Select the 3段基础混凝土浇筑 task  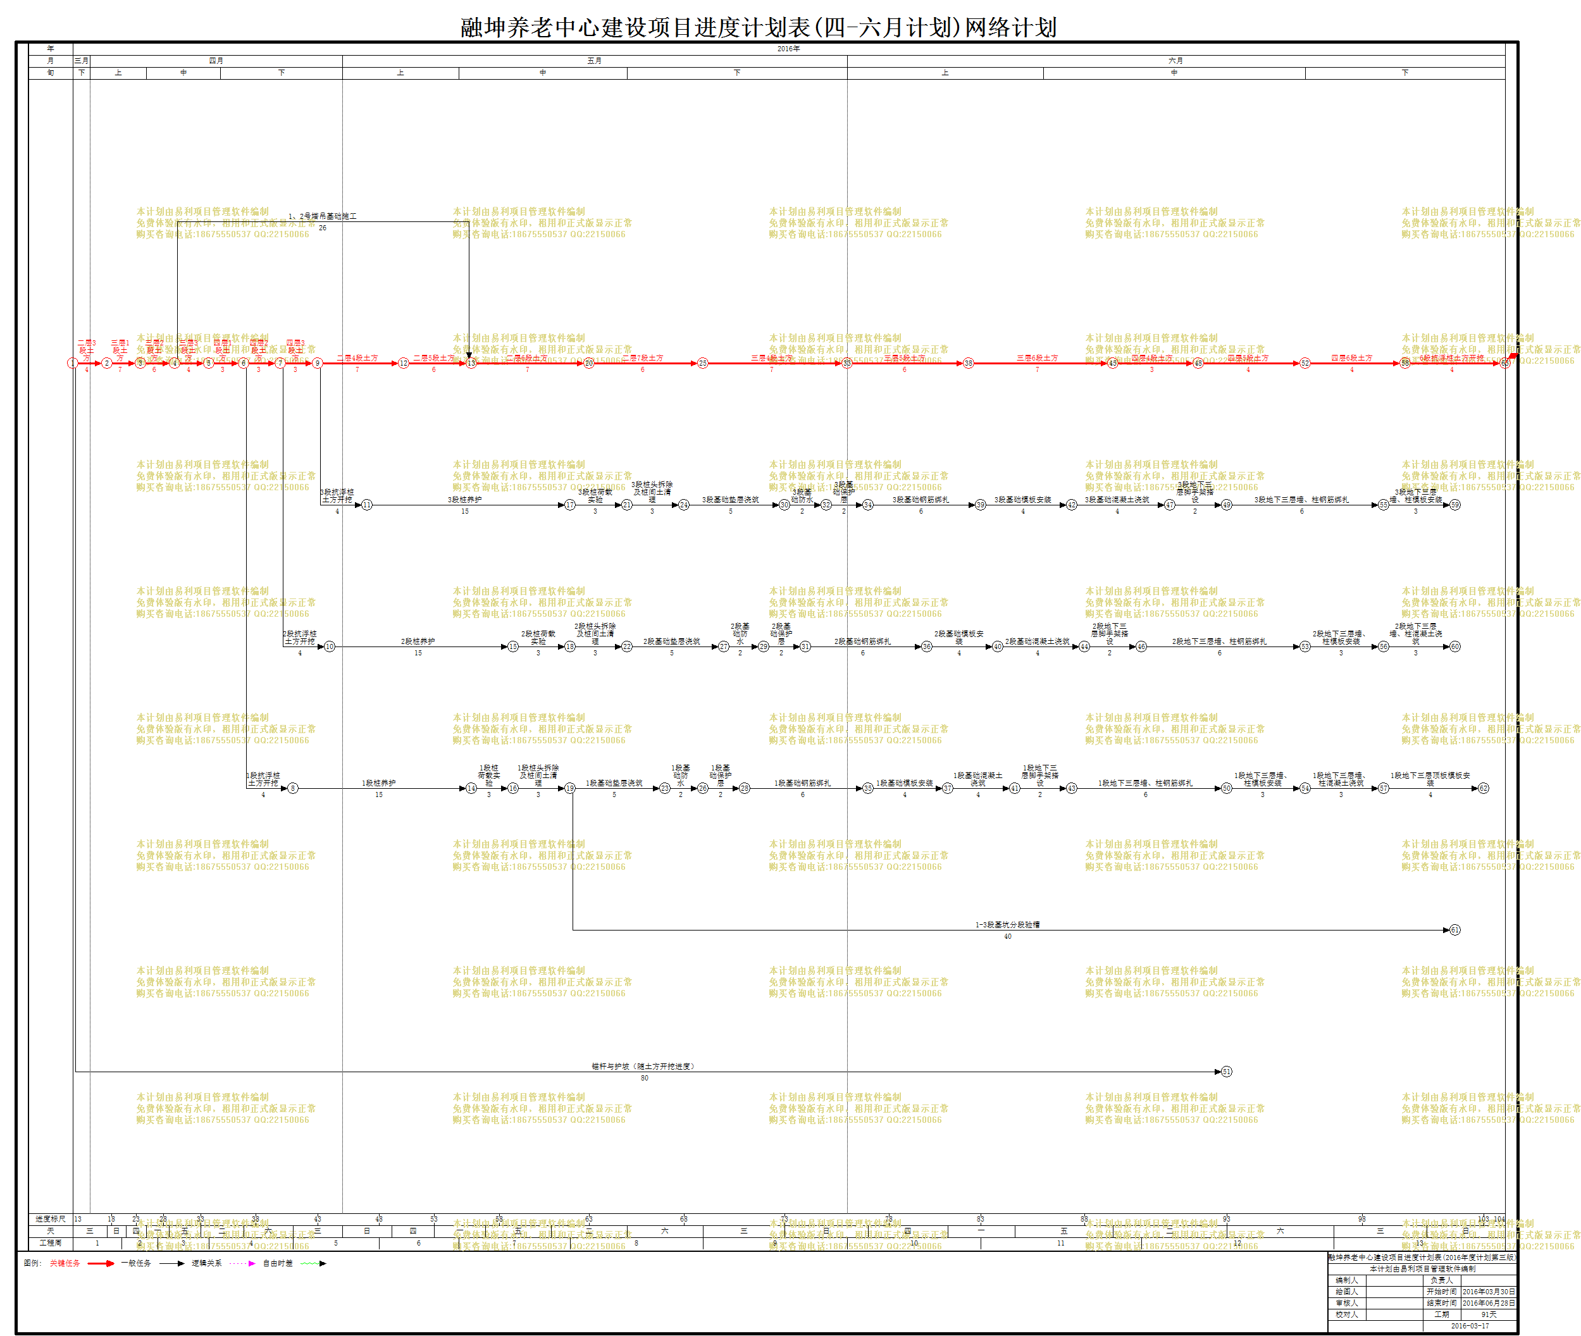[x=1117, y=500]
